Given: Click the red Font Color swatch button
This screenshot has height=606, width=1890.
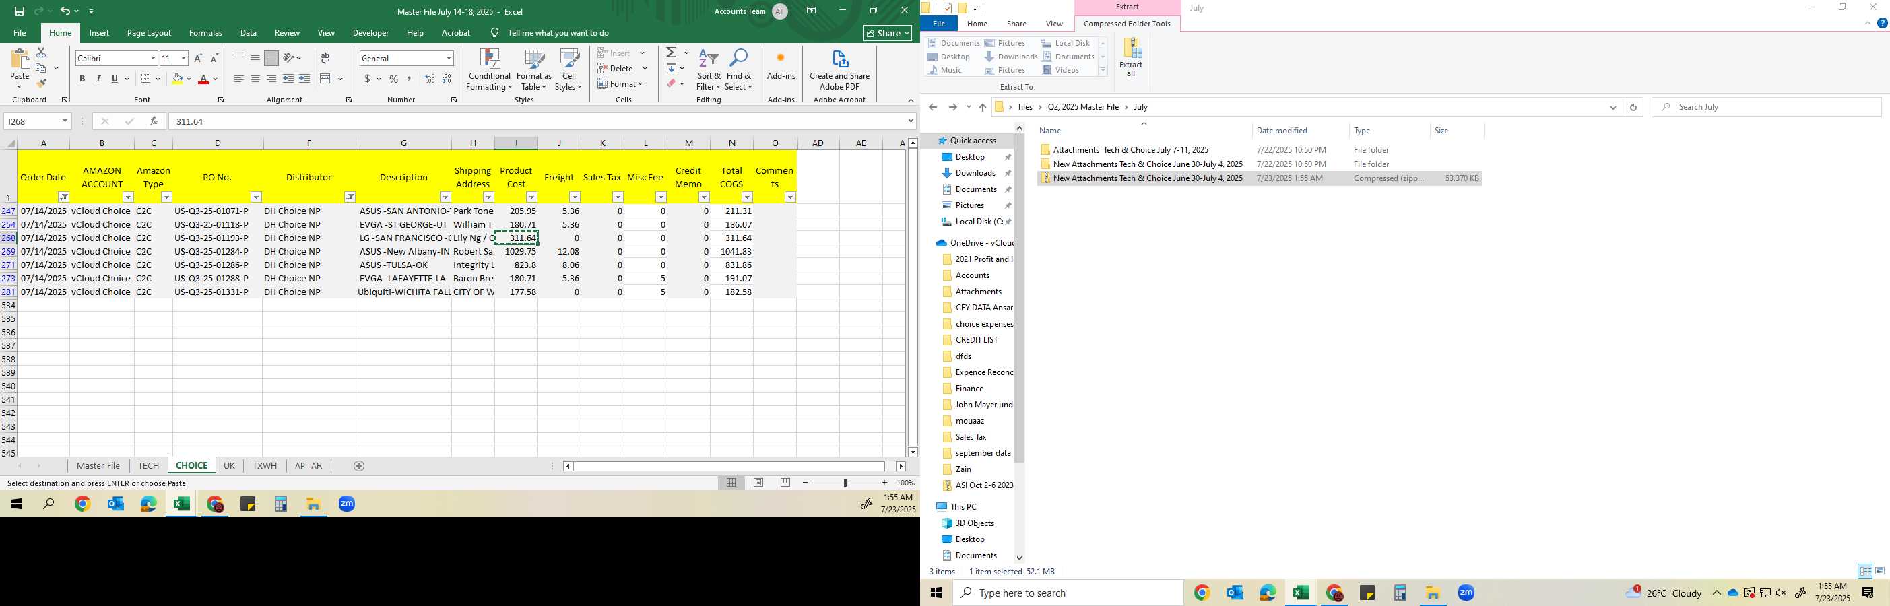Looking at the screenshot, I should pos(203,79).
